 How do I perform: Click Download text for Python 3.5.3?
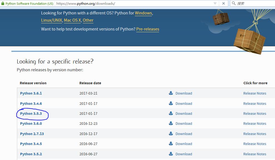pos(184,114)
